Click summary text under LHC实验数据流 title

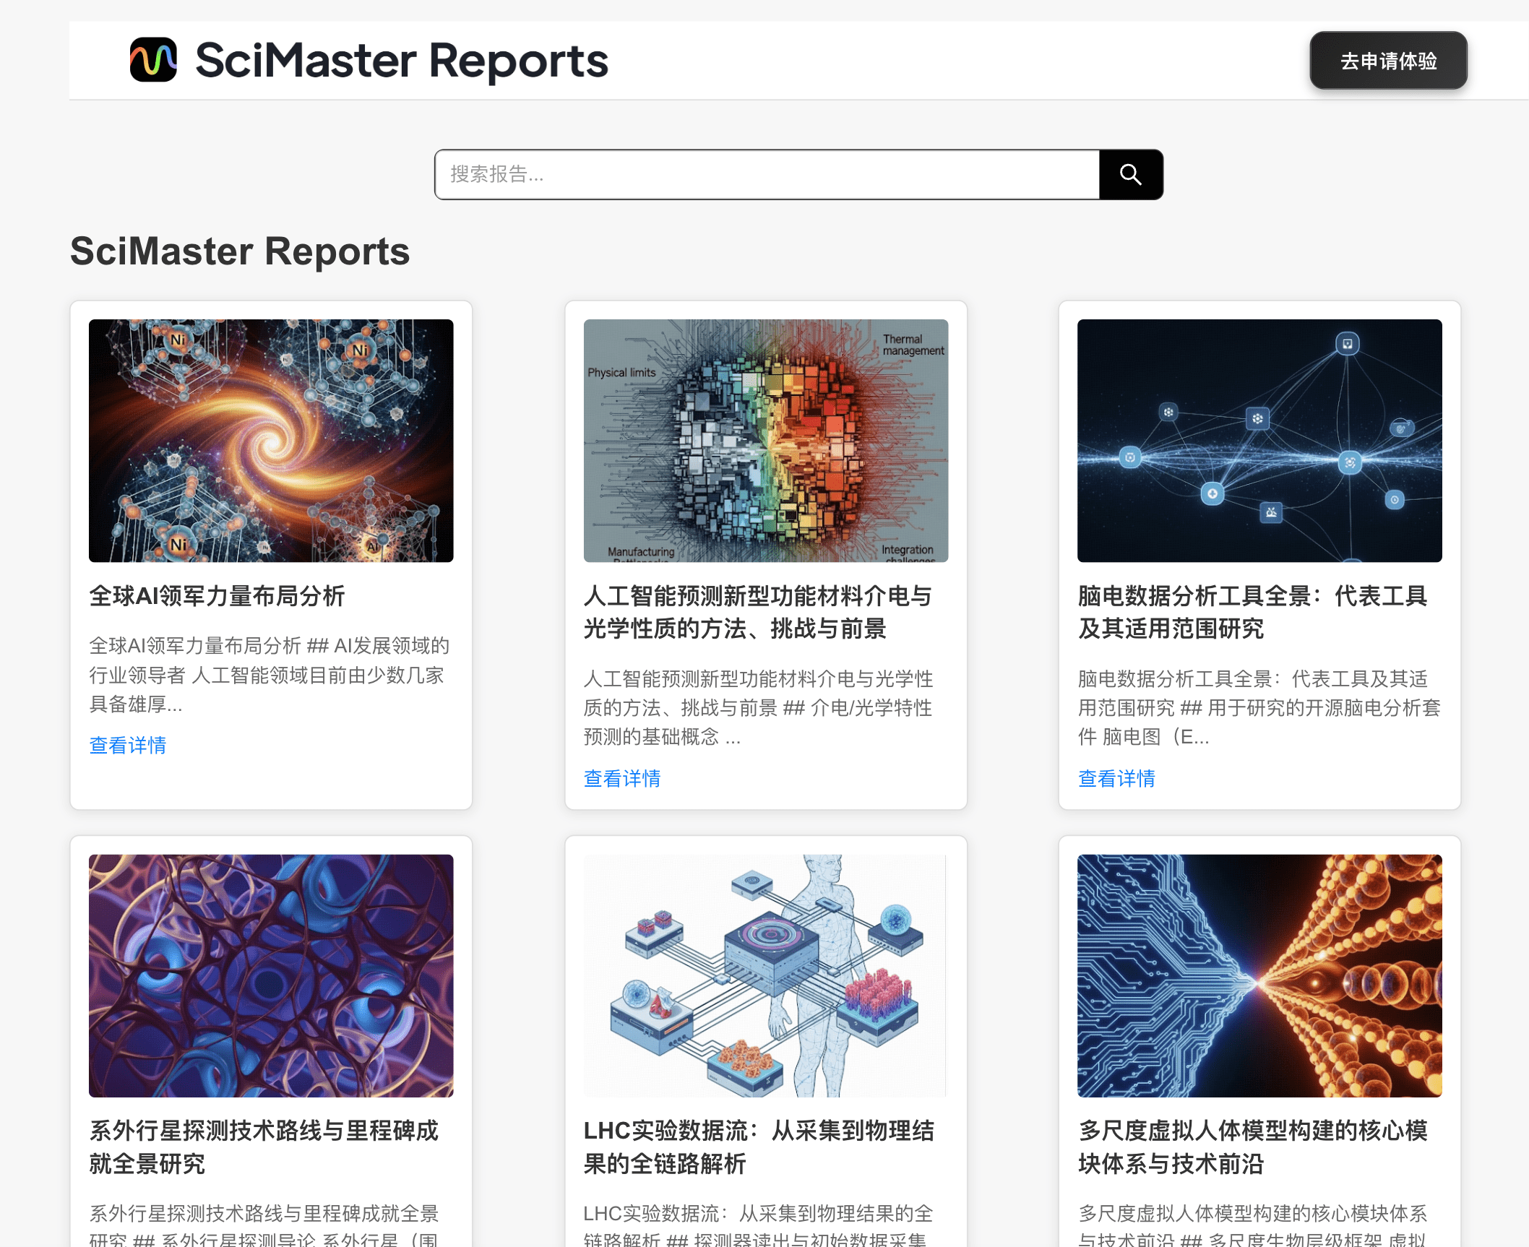click(758, 1225)
